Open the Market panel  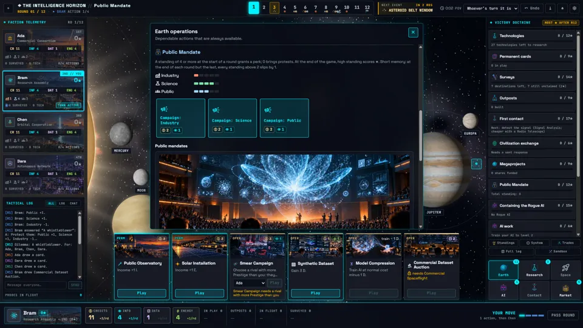pos(565,290)
